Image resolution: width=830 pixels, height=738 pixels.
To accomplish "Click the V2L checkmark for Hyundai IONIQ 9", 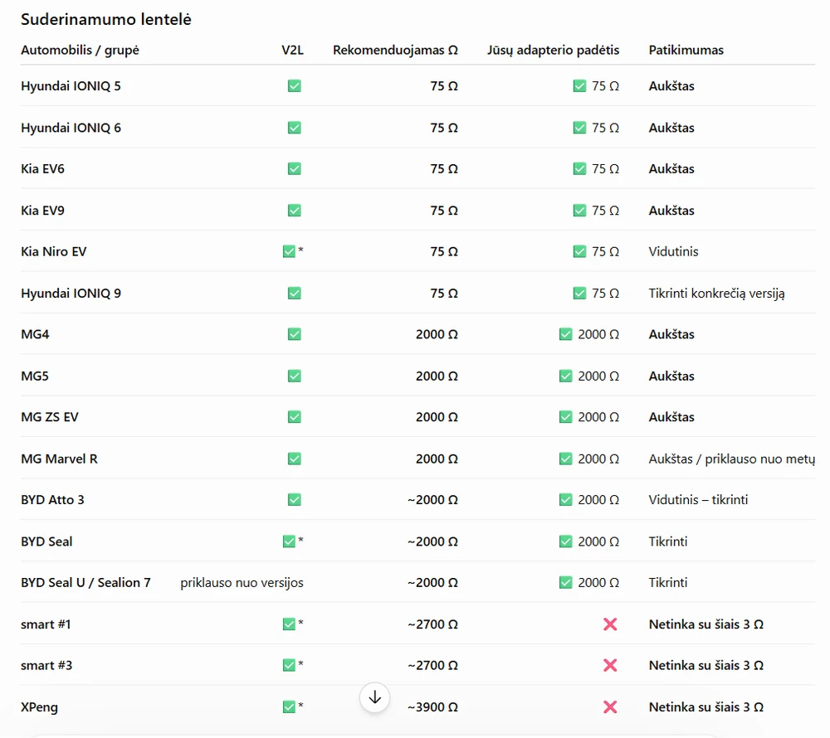I will tap(295, 293).
